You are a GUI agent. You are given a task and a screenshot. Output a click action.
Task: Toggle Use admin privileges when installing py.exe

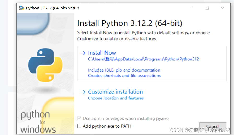pos(79,118)
